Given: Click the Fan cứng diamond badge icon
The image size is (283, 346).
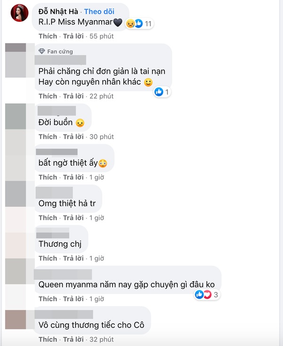Looking at the screenshot, I should pyautogui.click(x=42, y=51).
